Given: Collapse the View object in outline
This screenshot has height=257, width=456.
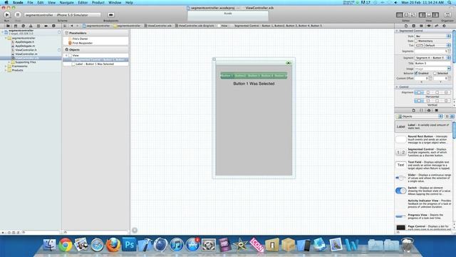Looking at the screenshot, I should (x=66, y=56).
